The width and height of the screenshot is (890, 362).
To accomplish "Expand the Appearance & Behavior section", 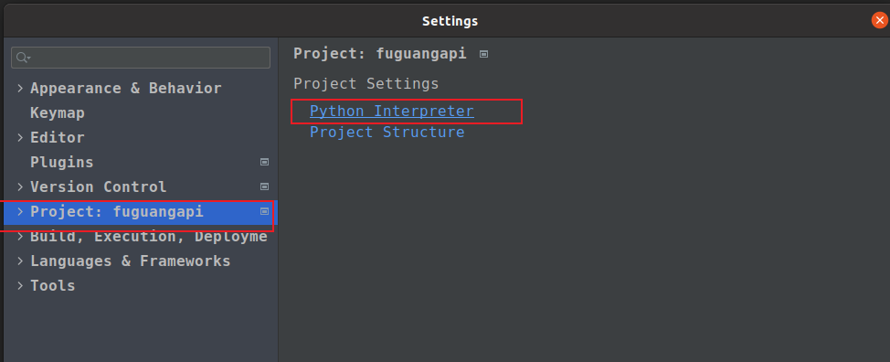I will pyautogui.click(x=20, y=88).
